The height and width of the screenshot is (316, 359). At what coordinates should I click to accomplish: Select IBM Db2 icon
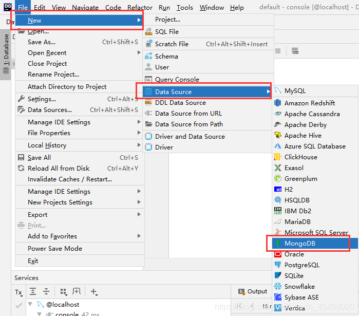[x=278, y=211]
